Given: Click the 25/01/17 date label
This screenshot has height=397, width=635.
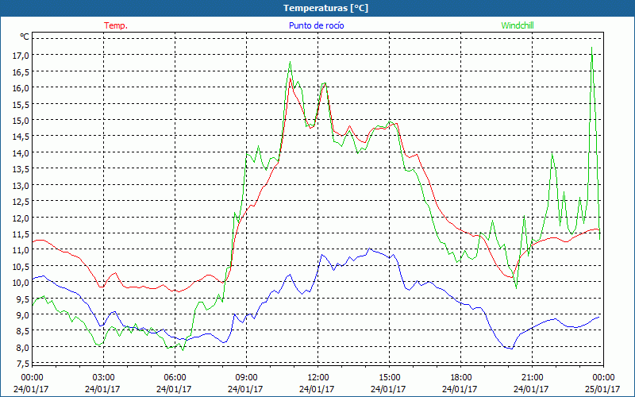Looking at the screenshot, I should (602, 389).
